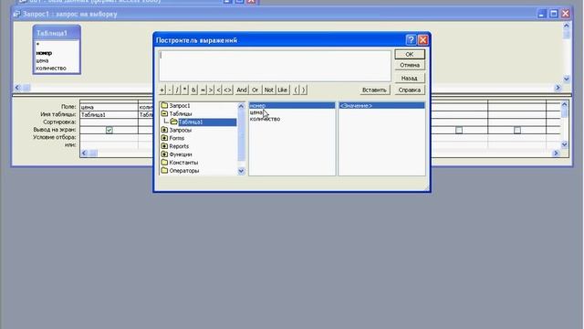Click the цена cell in the Поле row
The height and width of the screenshot is (329, 584).
(x=109, y=107)
